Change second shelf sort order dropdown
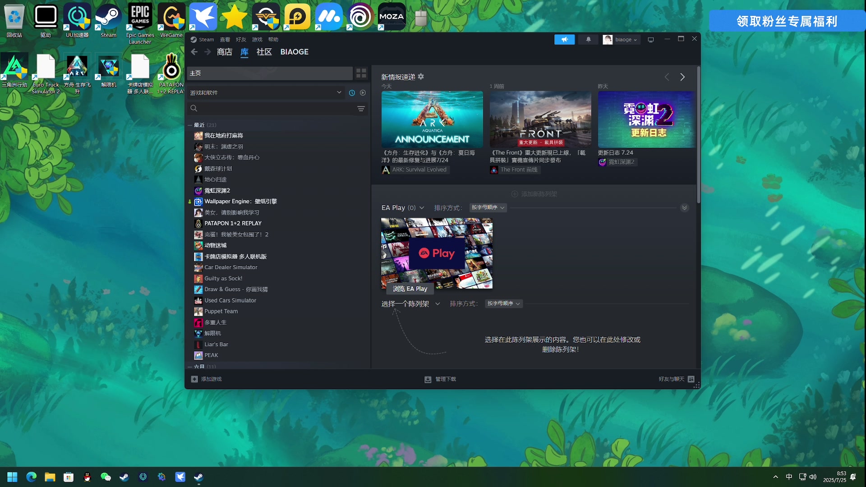 [504, 303]
